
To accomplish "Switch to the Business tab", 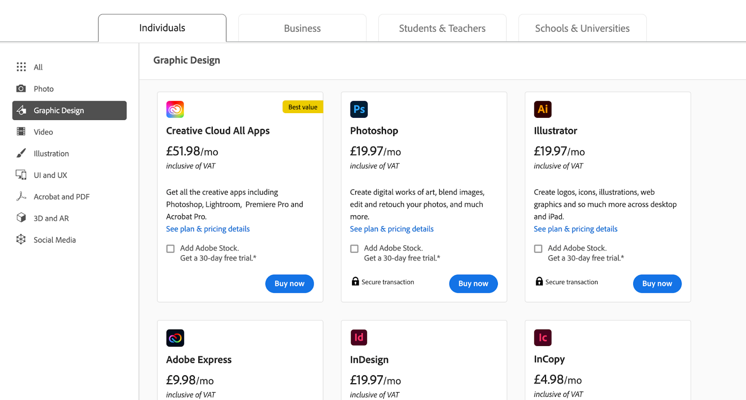I will point(302,28).
